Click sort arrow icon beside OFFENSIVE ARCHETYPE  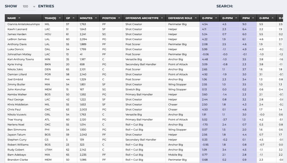162,18
